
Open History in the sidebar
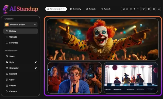[x=21, y=31]
